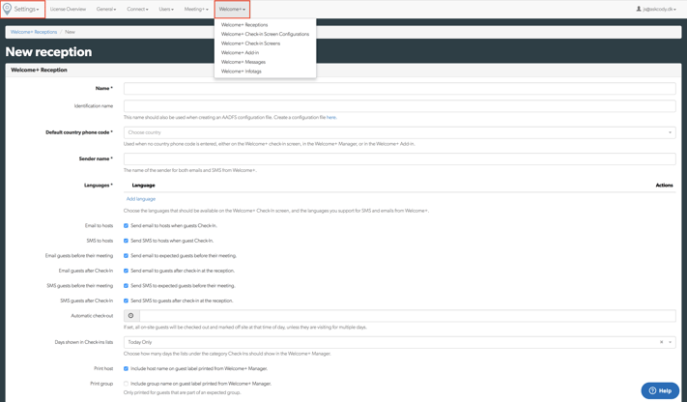Toggle Include host name on label checkbox
This screenshot has height=402, width=687.
coord(126,369)
